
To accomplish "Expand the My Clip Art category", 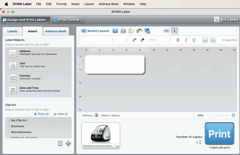I will point(8,120).
